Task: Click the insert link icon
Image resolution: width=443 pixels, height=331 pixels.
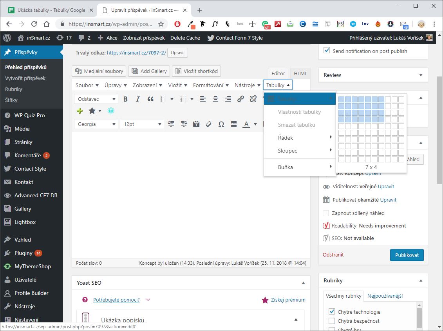Action: pos(240,99)
